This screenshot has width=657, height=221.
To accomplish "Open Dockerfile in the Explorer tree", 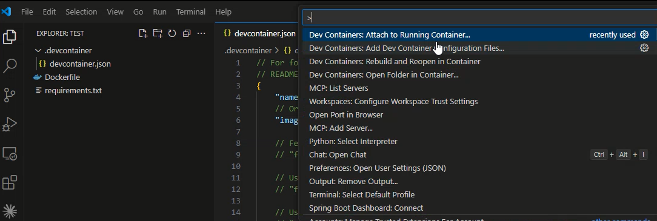I will (62, 78).
